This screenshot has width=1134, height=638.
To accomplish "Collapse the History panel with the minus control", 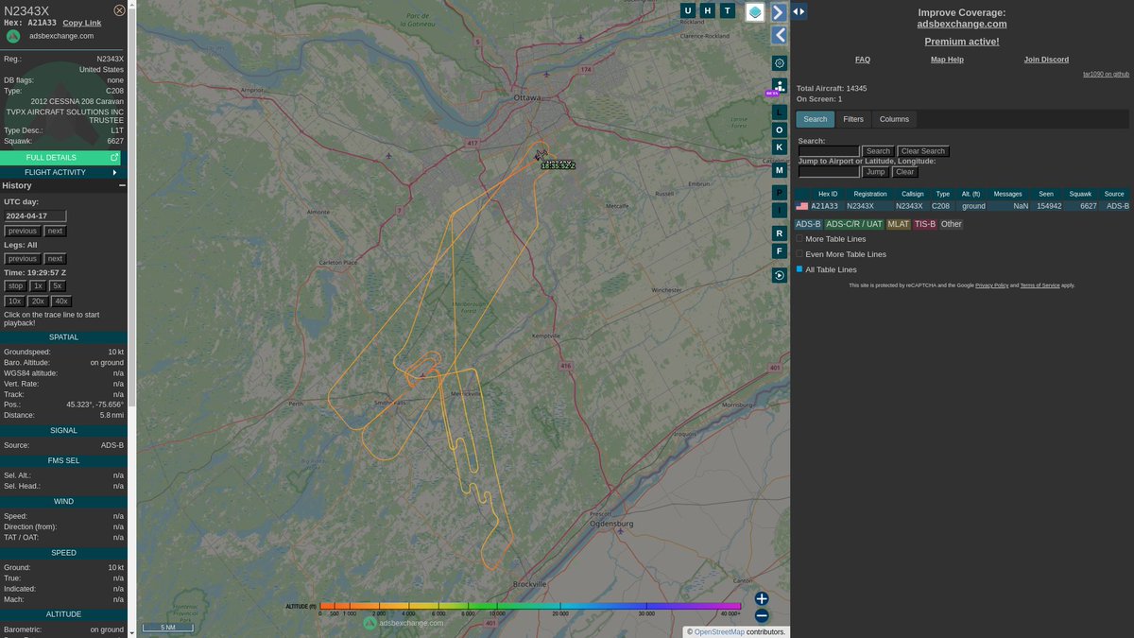I will (x=121, y=184).
